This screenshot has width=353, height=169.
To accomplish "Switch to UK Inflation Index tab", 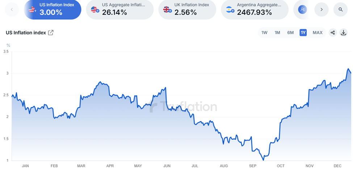I will click(x=187, y=9).
